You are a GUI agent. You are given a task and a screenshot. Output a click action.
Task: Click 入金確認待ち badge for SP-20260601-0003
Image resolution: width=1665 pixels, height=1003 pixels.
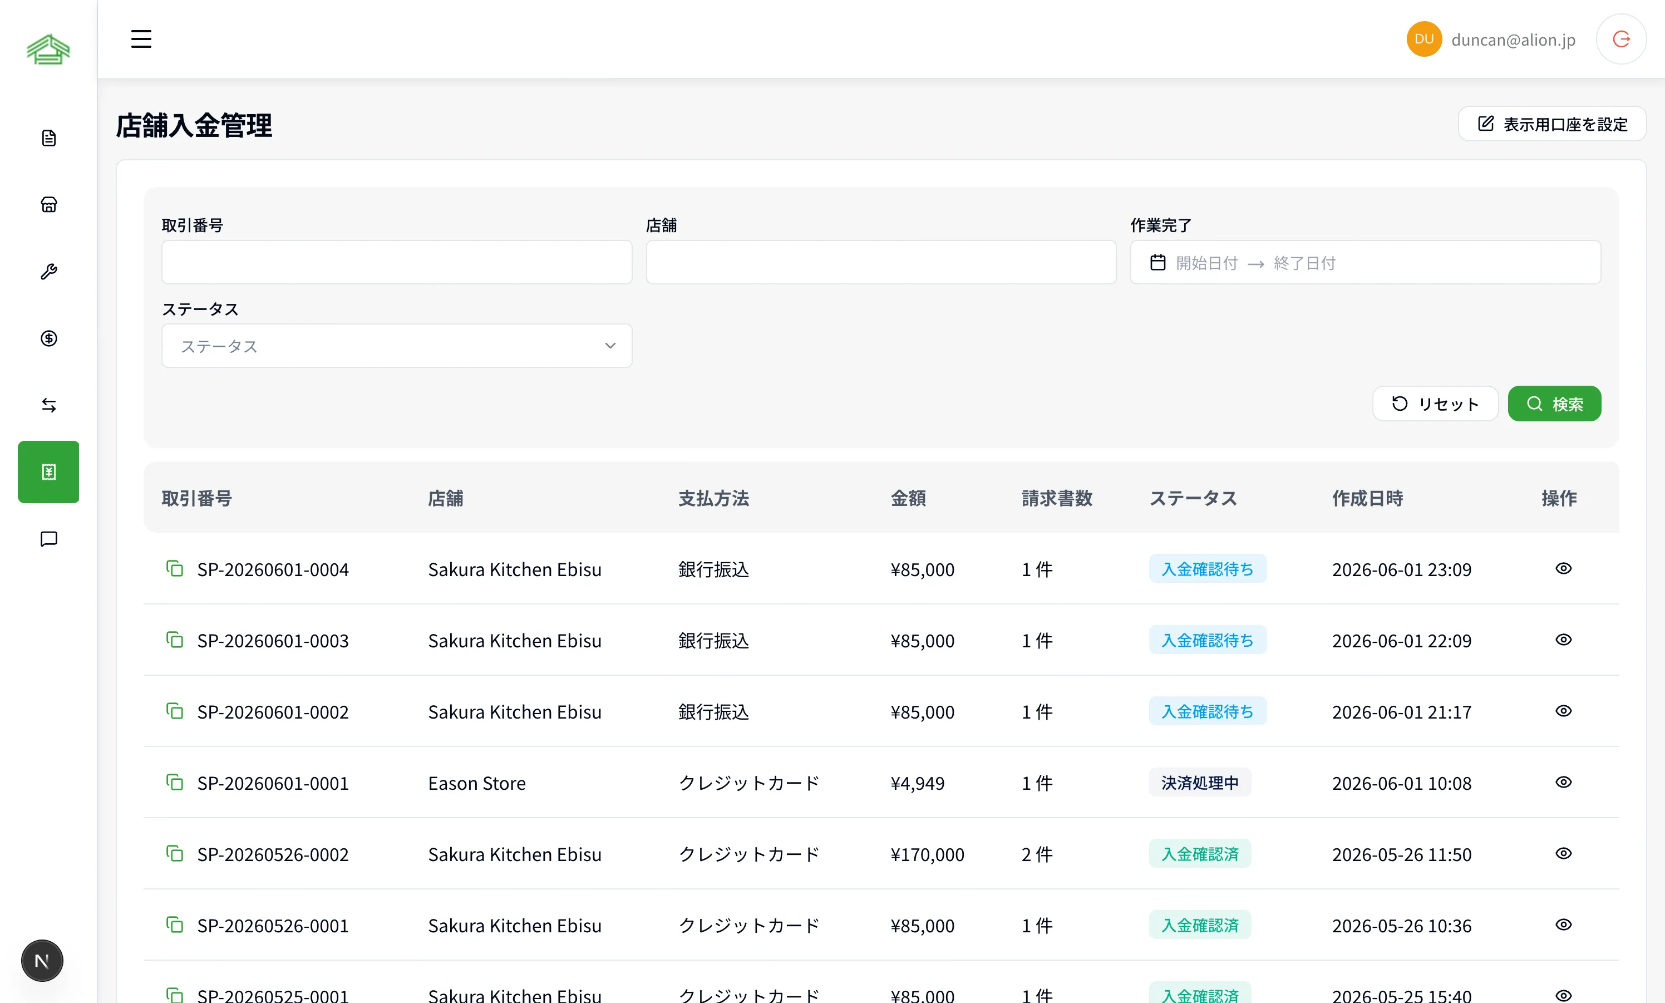pyautogui.click(x=1207, y=640)
